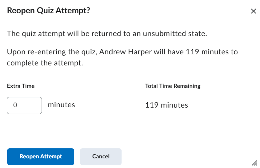Screen dimensions: 260x168
Task: Click the "Total Time Remaining" label
Action: click(x=172, y=86)
